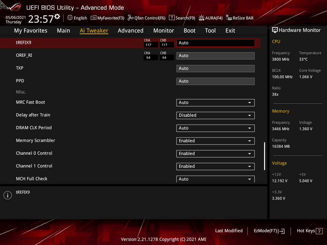327x245 pixels.
Task: Expand MRC Fast Boot dropdown
Action: point(216,102)
